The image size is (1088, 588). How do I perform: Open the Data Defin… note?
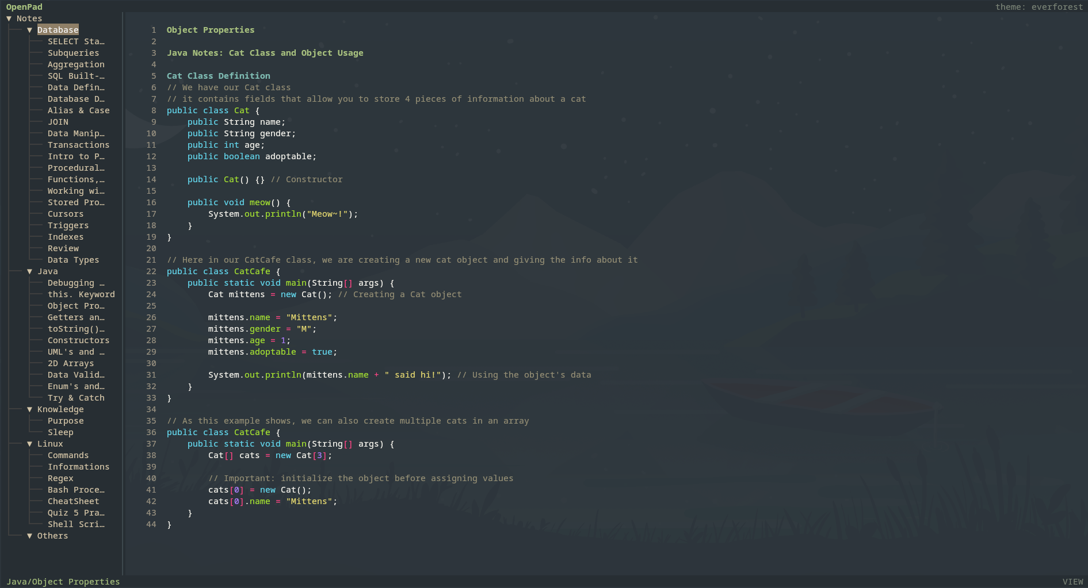coord(76,87)
